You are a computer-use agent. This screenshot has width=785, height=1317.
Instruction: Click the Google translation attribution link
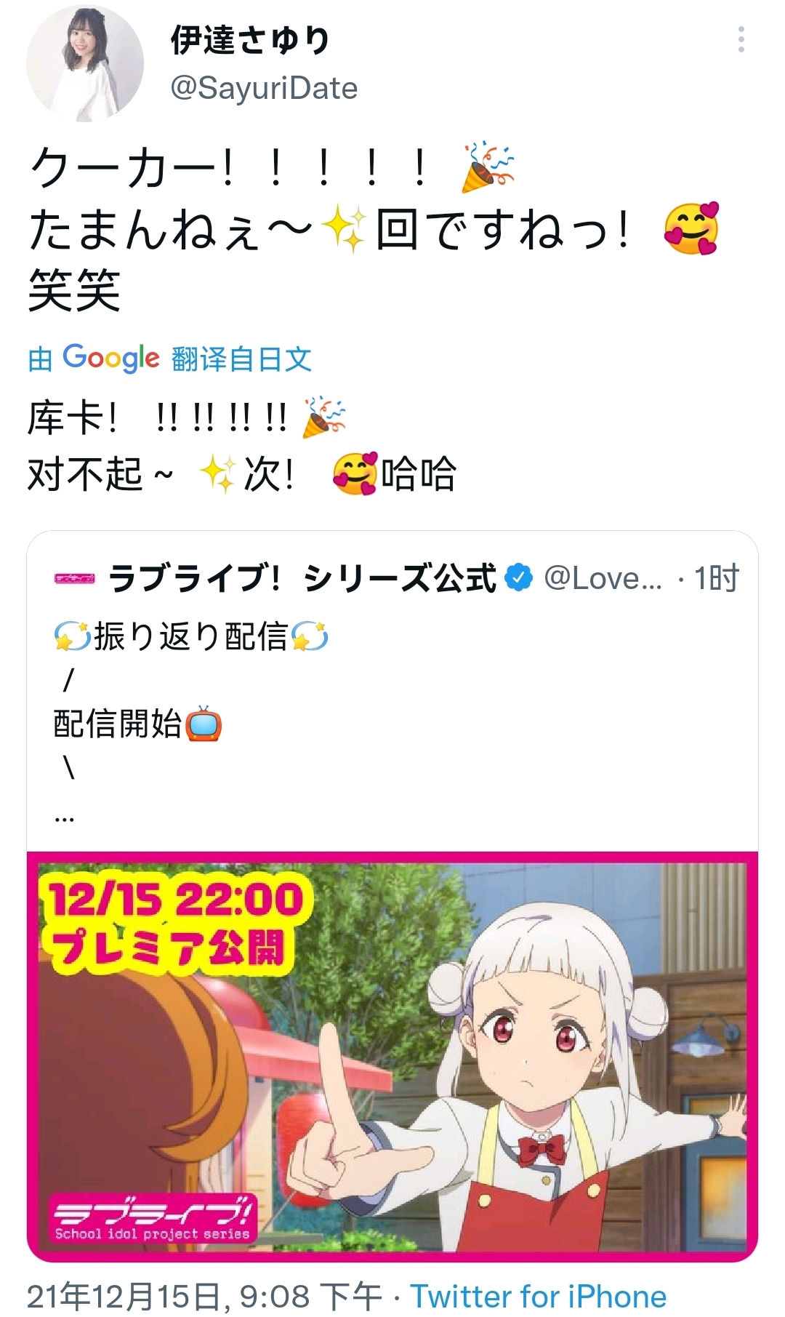point(170,359)
